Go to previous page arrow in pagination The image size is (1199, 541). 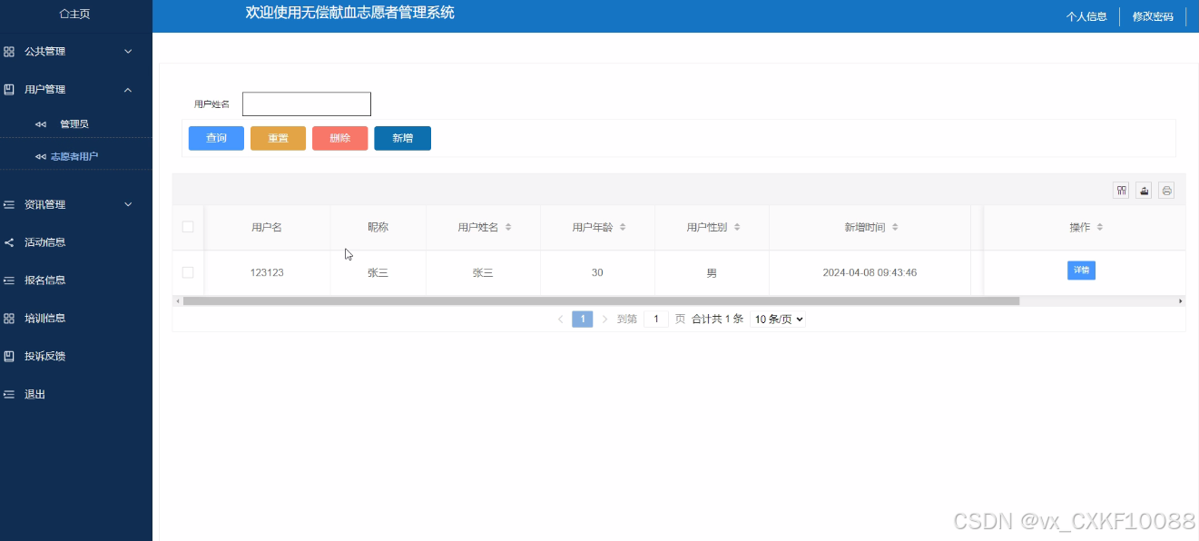point(561,320)
